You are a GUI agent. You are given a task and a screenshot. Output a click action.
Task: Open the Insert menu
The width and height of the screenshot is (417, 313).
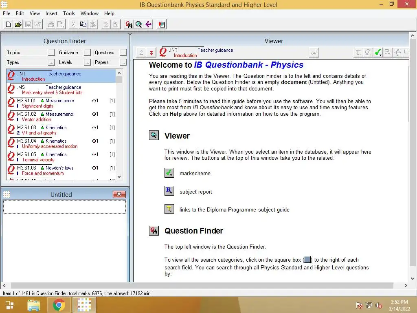pyautogui.click(x=51, y=13)
